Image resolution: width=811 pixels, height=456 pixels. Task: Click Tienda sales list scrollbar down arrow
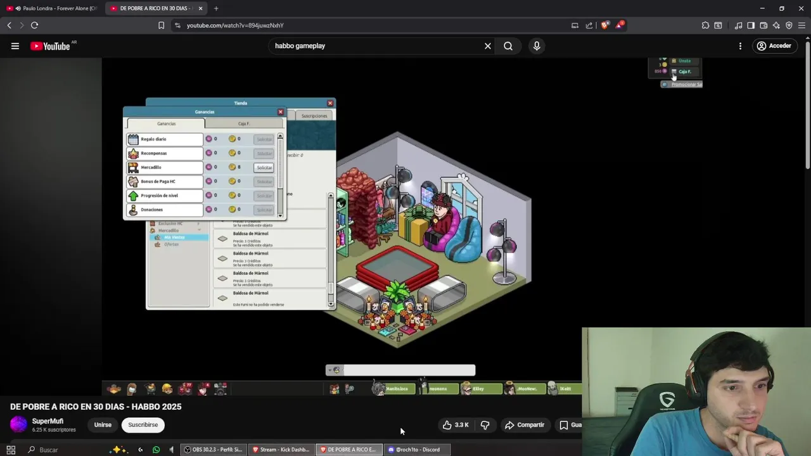pyautogui.click(x=331, y=304)
